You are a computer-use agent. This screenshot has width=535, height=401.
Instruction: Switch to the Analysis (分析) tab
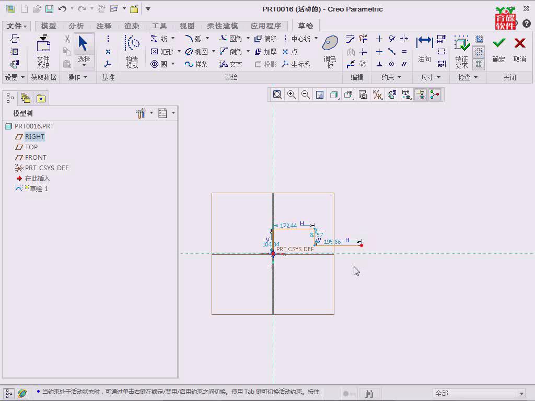click(x=76, y=26)
